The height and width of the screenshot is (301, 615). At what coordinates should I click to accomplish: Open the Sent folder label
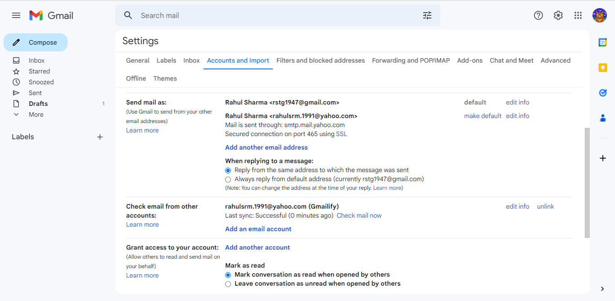click(35, 93)
